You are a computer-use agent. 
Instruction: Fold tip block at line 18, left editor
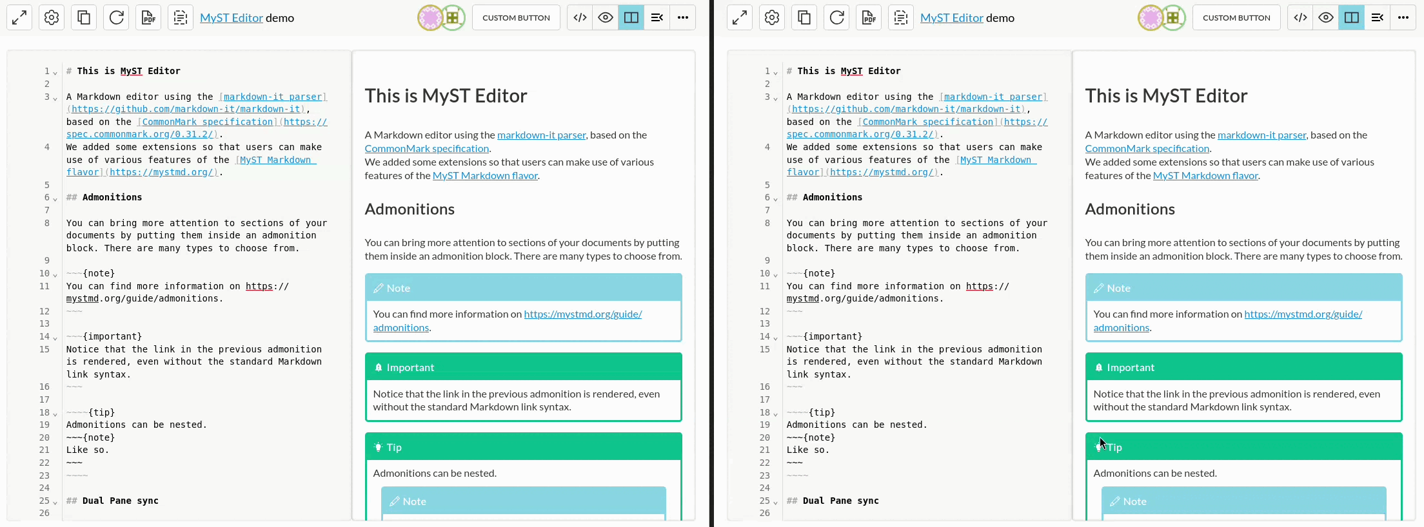[x=55, y=414]
